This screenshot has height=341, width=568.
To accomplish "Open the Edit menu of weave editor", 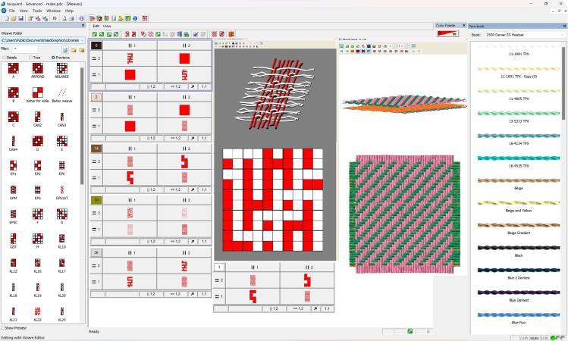I will [x=96, y=26].
